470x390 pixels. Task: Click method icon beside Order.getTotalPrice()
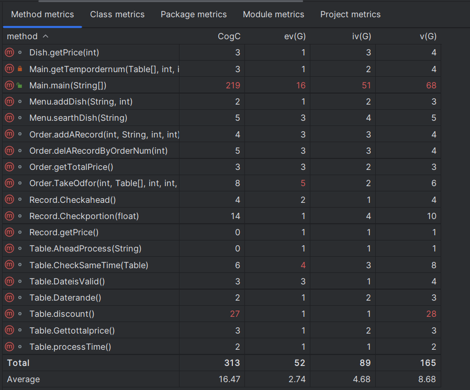[9, 167]
